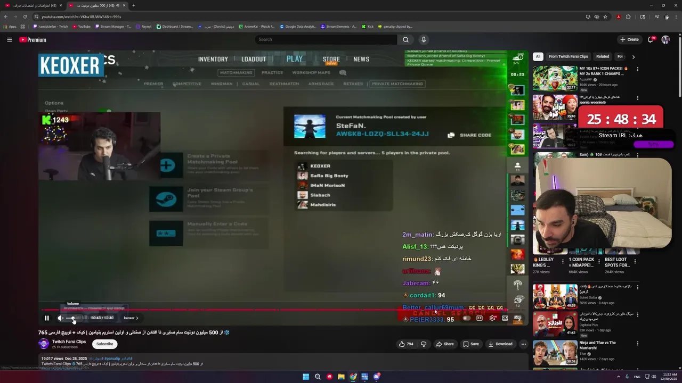Screen dimensions: 682x383
Task: Switch to theater mode
Action: click(505, 318)
